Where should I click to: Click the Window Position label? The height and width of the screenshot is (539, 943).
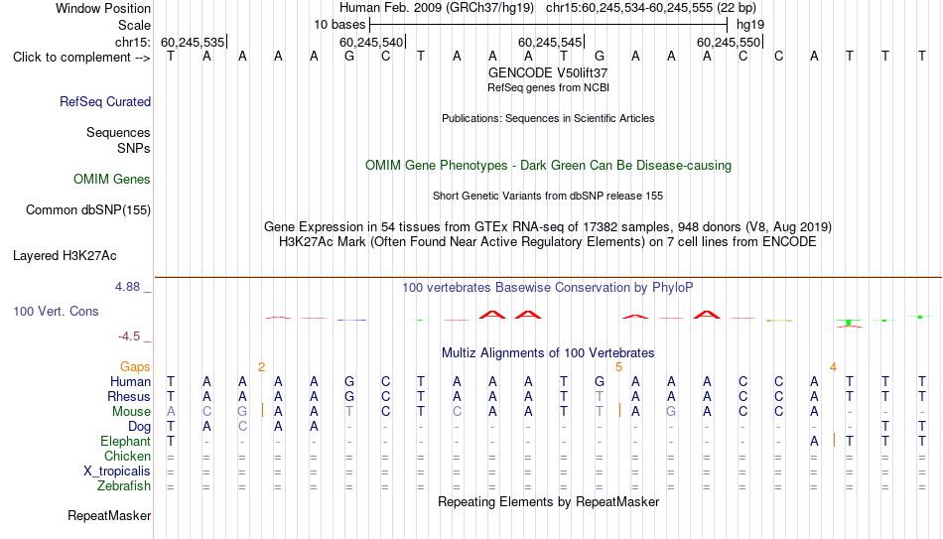pyautogui.click(x=103, y=8)
